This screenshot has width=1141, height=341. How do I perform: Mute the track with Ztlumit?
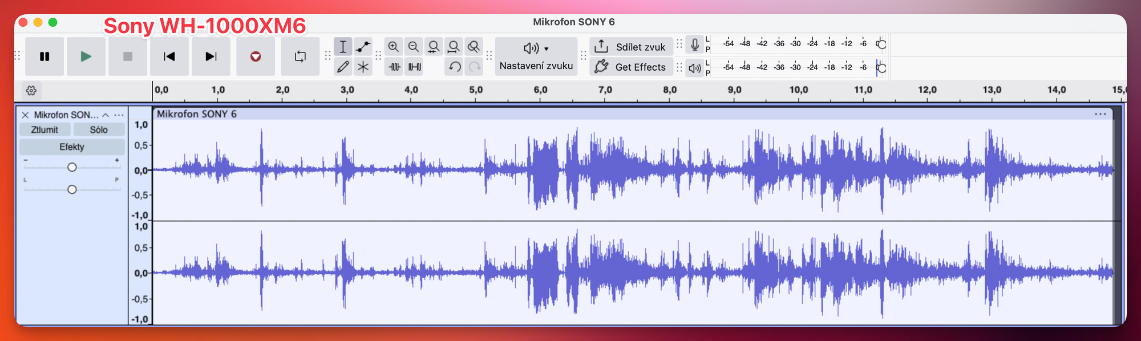click(44, 130)
